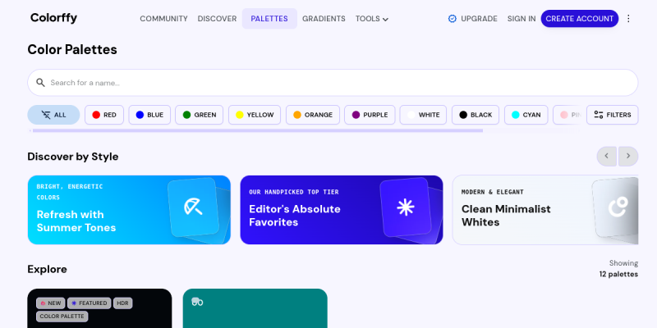This screenshot has height=328, width=657.
Task: Filter palettes by Cyan
Action: coord(526,115)
